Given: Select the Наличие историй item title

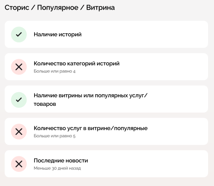Looking at the screenshot, I should point(57,35).
